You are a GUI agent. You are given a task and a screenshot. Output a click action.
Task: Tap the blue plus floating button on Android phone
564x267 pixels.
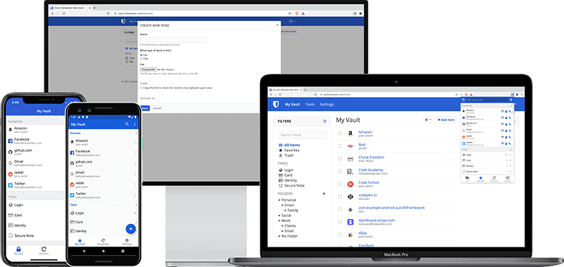(130, 228)
